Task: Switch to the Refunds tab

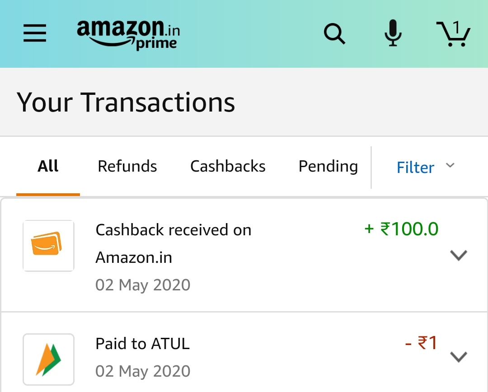Action: (127, 166)
